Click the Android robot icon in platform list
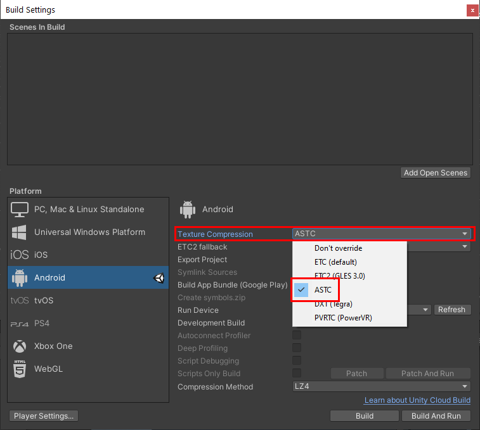This screenshot has width=480, height=430. [x=20, y=277]
